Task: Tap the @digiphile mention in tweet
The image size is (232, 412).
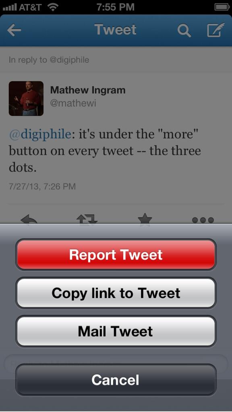Action: (40, 134)
